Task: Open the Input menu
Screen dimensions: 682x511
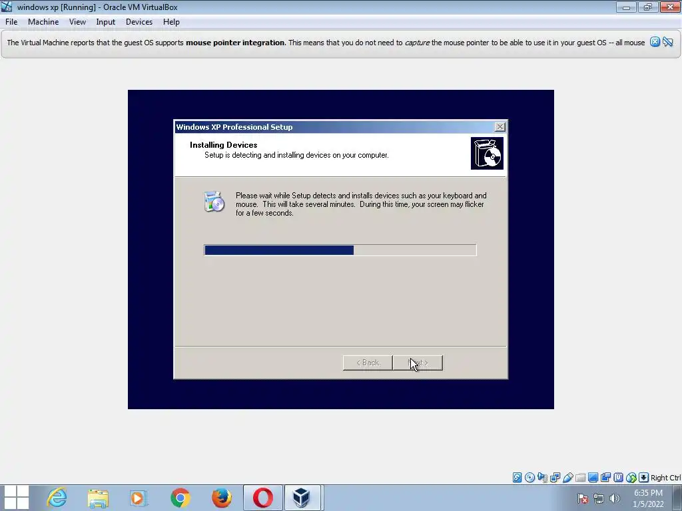Action: [106, 22]
